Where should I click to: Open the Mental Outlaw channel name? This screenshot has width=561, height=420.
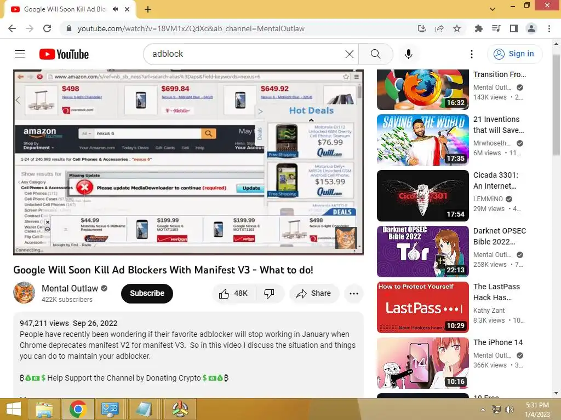pos(70,288)
